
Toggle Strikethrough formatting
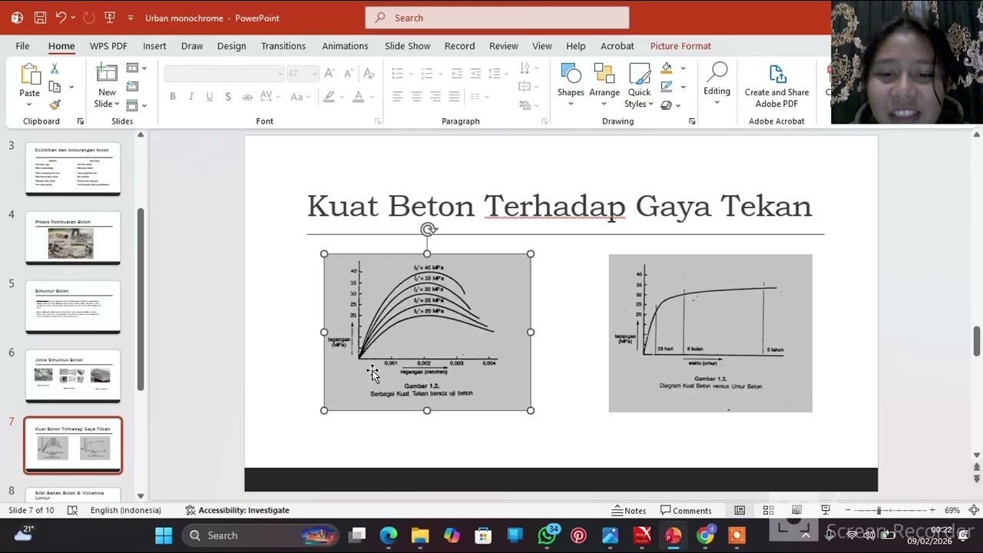(247, 97)
